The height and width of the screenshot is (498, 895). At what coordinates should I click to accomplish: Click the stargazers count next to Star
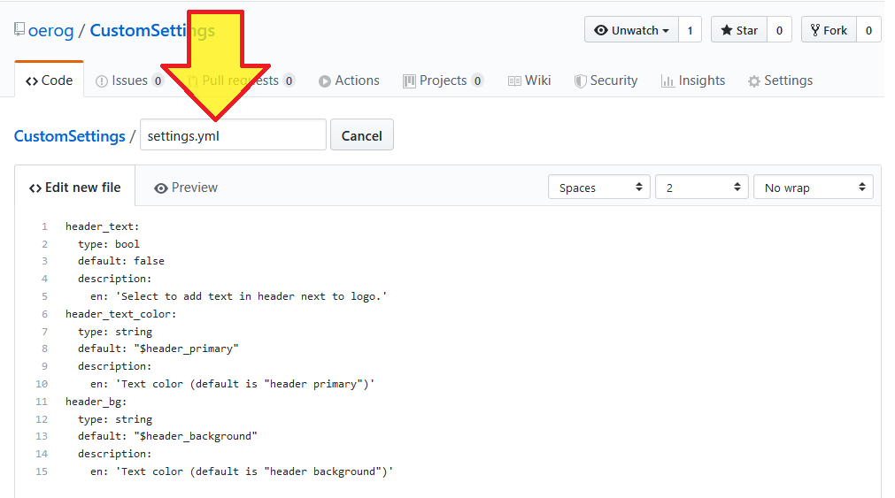click(x=779, y=30)
